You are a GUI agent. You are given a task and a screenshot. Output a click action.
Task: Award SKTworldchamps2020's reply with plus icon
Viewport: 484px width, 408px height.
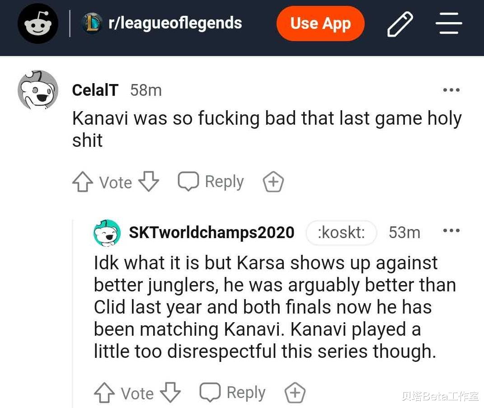295,393
